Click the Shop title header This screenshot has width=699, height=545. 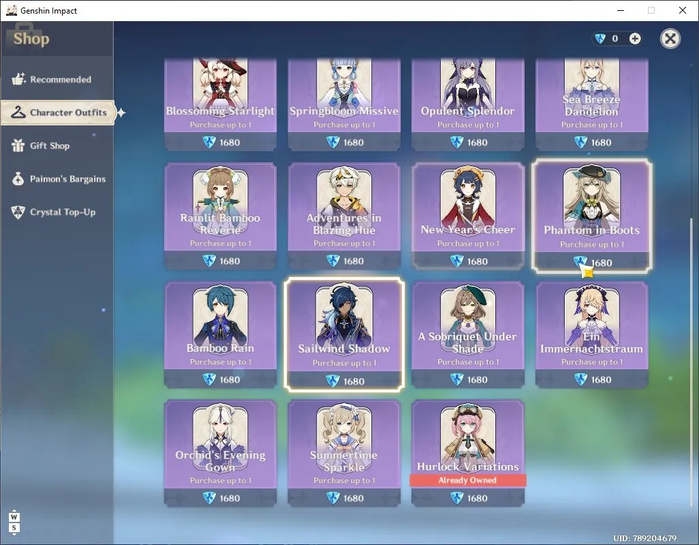[31, 39]
